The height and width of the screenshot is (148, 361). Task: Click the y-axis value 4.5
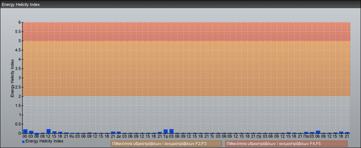pos(18,50)
